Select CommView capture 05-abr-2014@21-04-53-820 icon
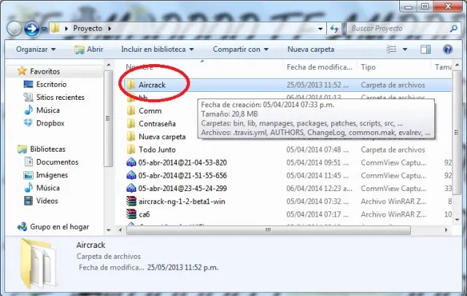This screenshot has width=467, height=296. pos(131,163)
